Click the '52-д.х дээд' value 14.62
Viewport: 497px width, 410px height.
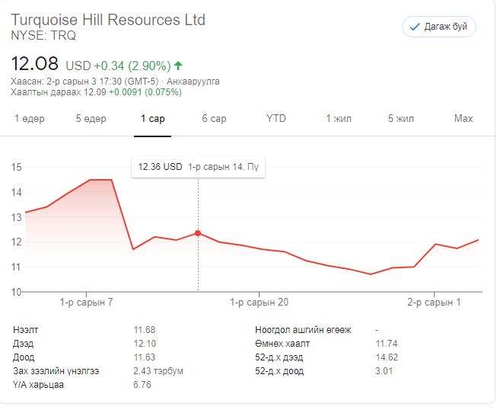pos(387,357)
